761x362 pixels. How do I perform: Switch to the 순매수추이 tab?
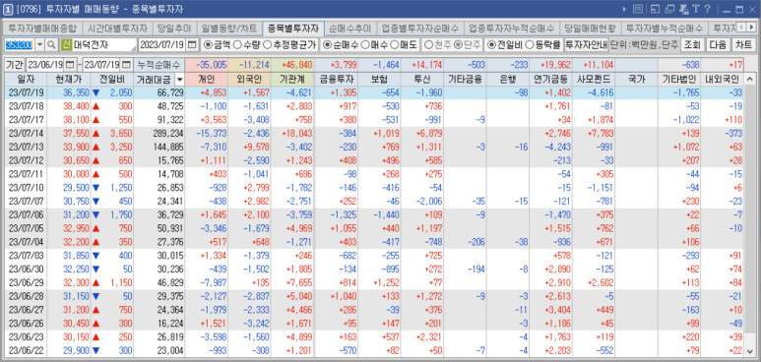click(x=349, y=28)
